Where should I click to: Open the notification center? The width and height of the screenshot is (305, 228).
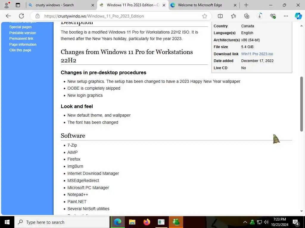pos(296,222)
